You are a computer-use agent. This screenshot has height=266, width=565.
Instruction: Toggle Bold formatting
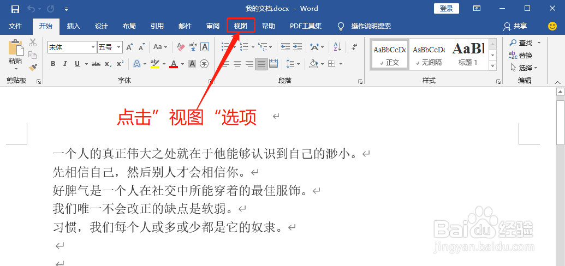pyautogui.click(x=53, y=64)
